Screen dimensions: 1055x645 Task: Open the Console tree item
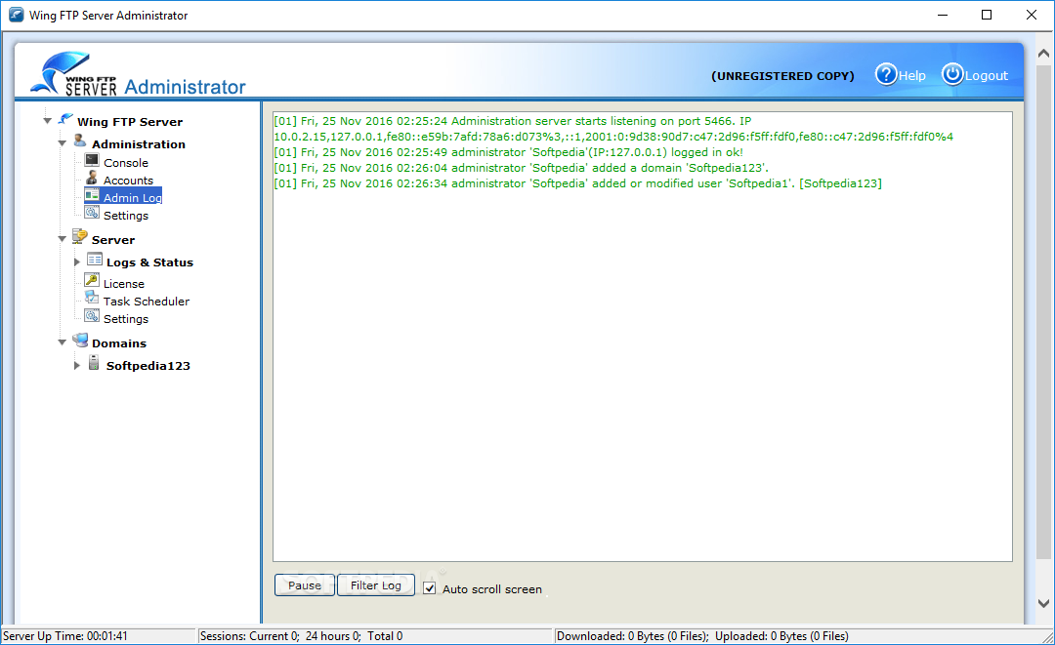(x=126, y=163)
